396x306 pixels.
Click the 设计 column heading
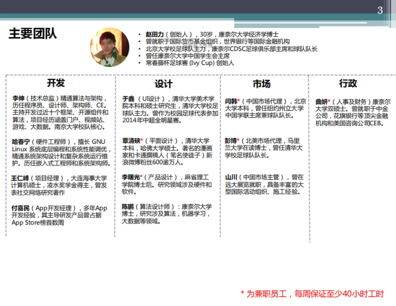pyautogui.click(x=162, y=84)
